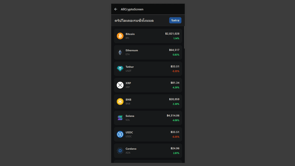Select the USDC dollar icon
The image size is (295, 166).
tap(120, 134)
